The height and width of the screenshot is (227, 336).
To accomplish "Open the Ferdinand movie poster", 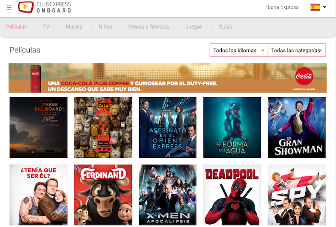I will click(103, 195).
